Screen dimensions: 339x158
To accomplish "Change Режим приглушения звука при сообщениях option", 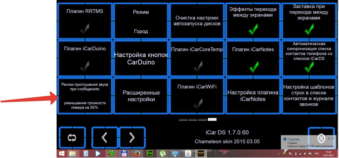I will click(85, 96).
